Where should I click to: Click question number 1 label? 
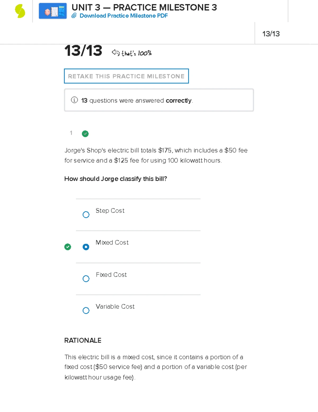point(71,133)
